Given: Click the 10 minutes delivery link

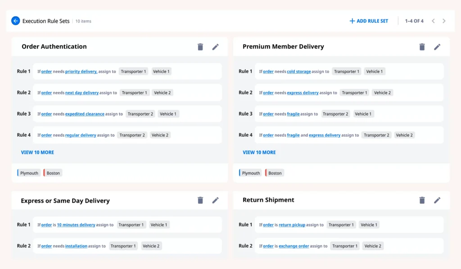Looking at the screenshot, I should coord(76,225).
